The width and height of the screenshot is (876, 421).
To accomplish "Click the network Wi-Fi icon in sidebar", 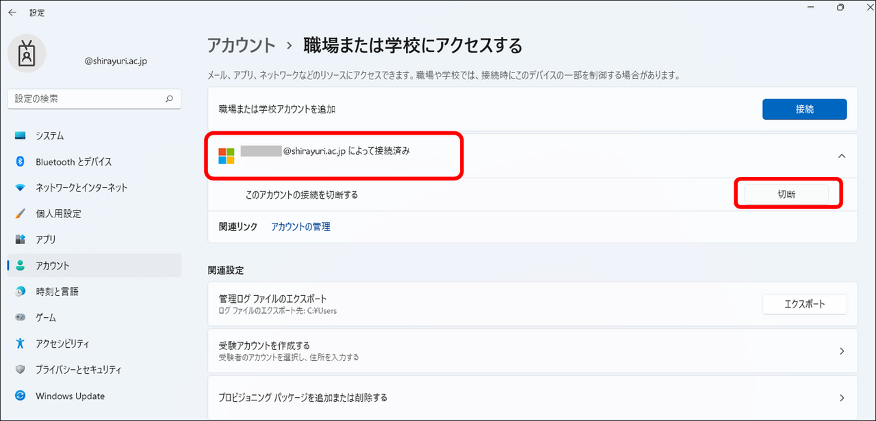I will [x=21, y=188].
